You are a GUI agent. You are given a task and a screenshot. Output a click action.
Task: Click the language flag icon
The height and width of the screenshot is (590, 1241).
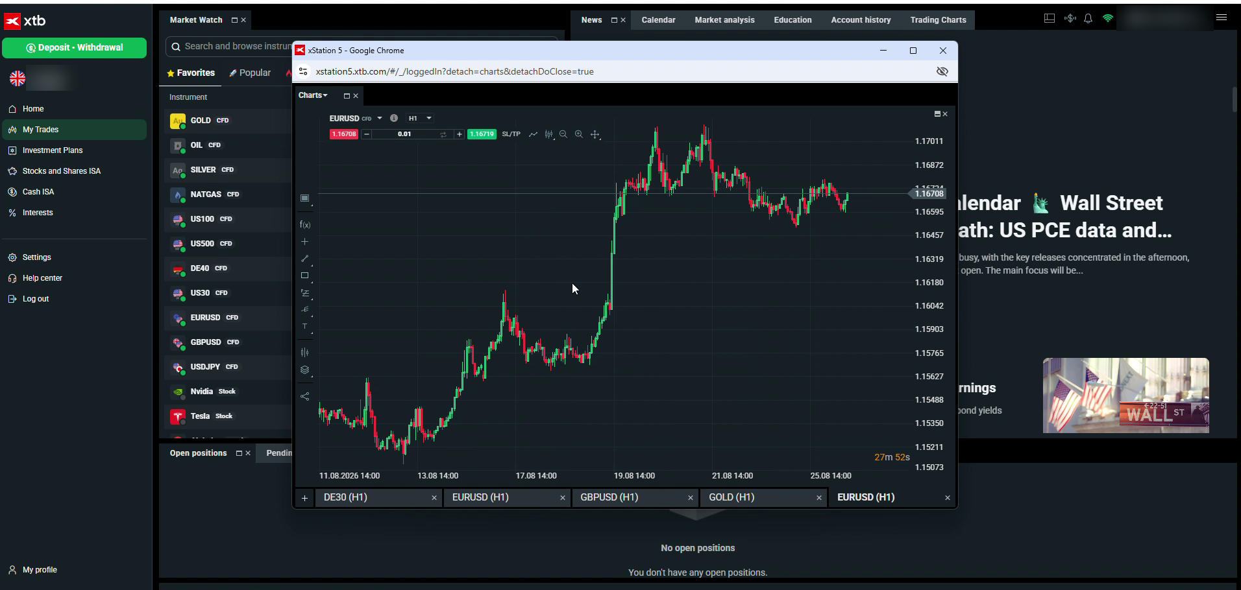pyautogui.click(x=18, y=78)
